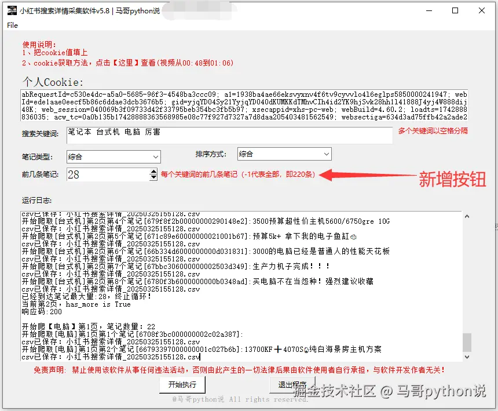498x411 pixels.
Task: Click the log scrollbar down arrow
Action: (466, 356)
